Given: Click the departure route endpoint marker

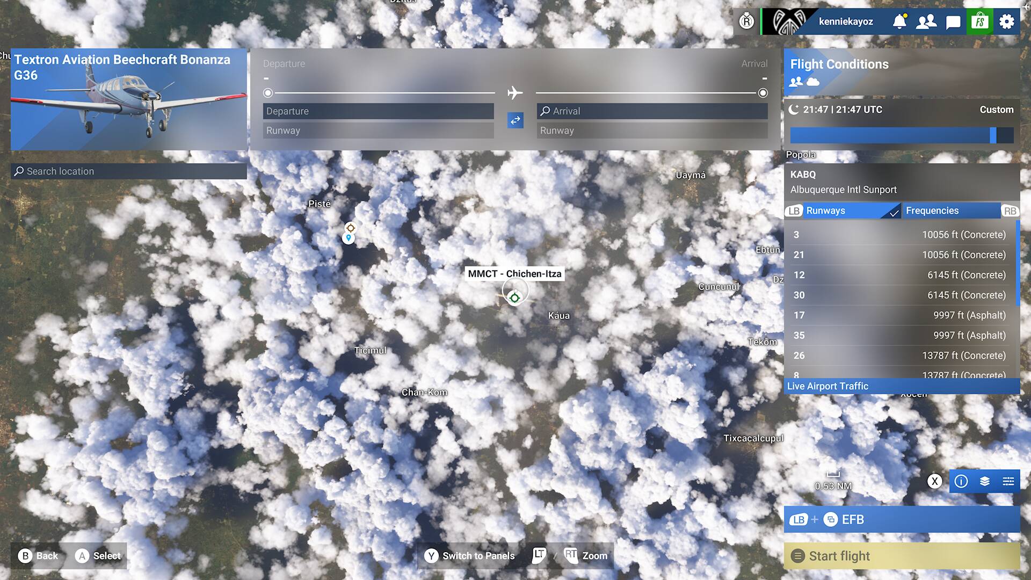Looking at the screenshot, I should (268, 93).
